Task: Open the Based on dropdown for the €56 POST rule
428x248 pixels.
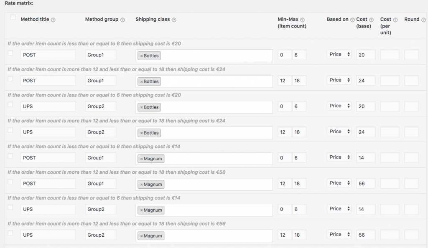Action: click(339, 183)
